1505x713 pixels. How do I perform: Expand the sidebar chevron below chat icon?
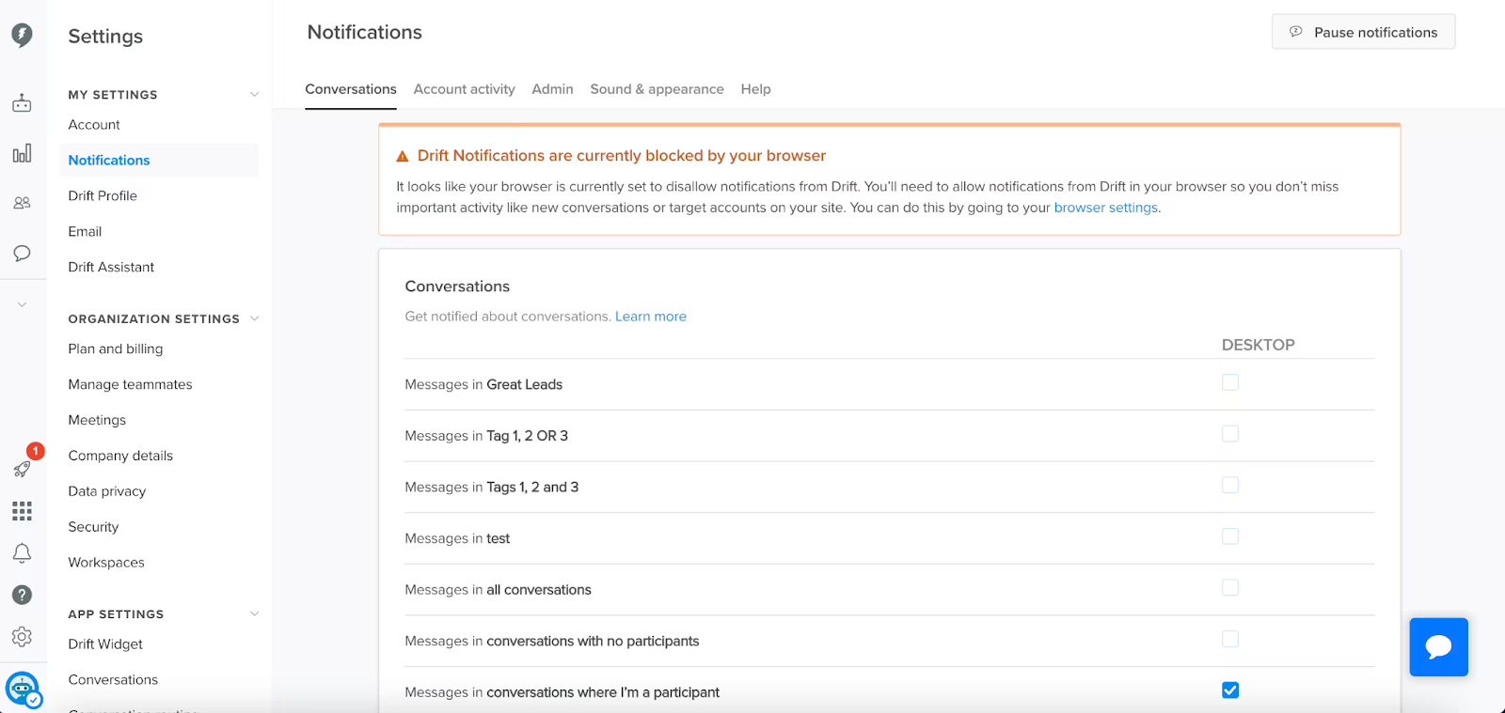[22, 304]
